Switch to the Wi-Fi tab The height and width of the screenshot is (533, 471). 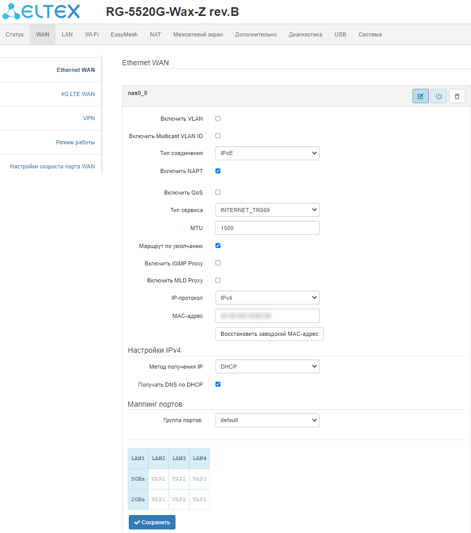click(92, 34)
